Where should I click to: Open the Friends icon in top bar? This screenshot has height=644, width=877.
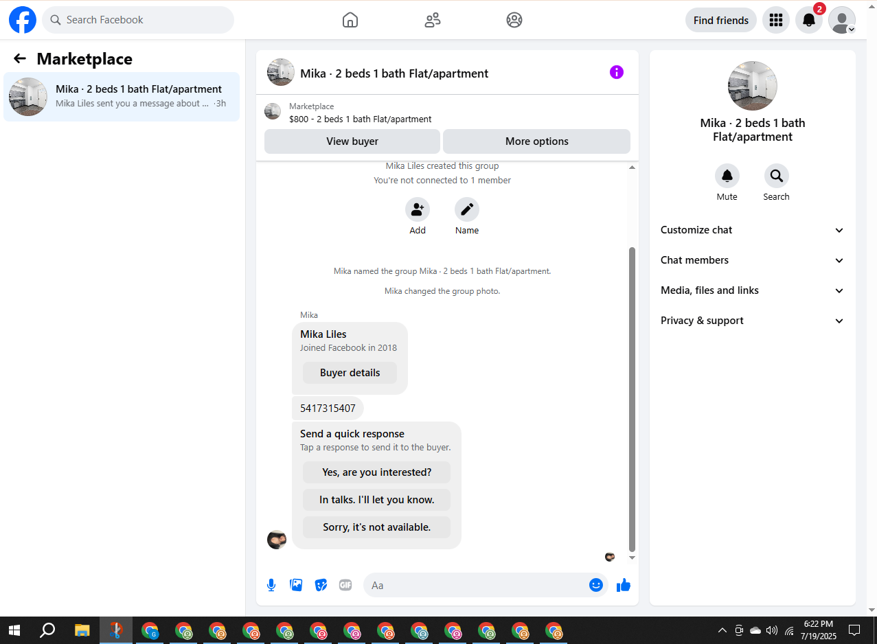(433, 20)
